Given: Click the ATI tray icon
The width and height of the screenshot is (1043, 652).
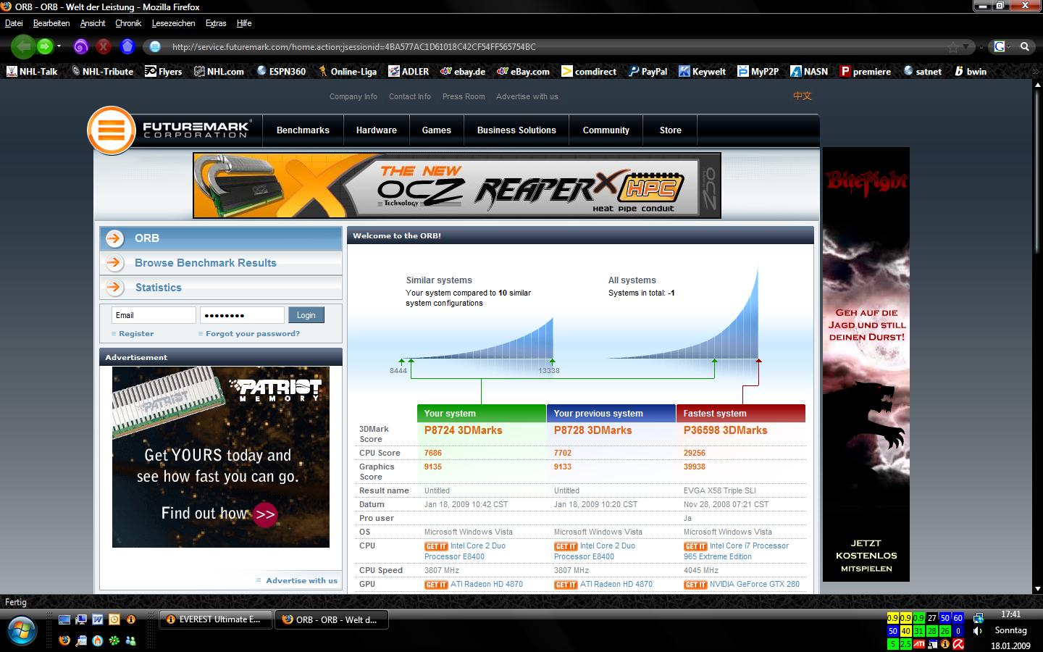Looking at the screenshot, I should click(x=918, y=643).
